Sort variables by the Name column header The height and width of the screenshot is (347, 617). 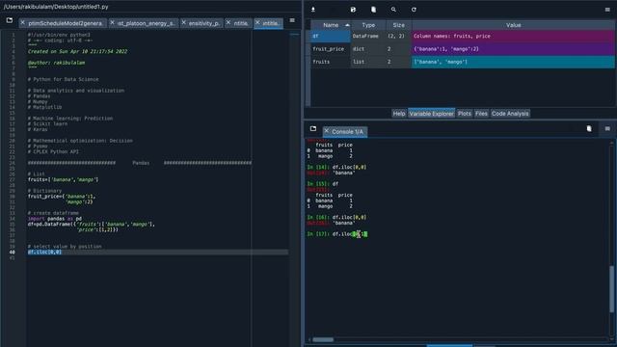pyautogui.click(x=331, y=25)
